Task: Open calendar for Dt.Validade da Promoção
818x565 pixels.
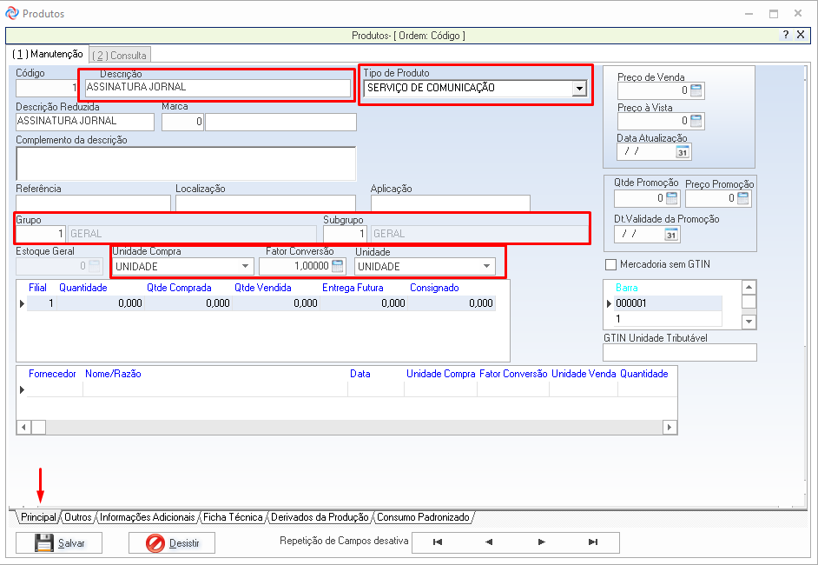Action: coord(671,235)
